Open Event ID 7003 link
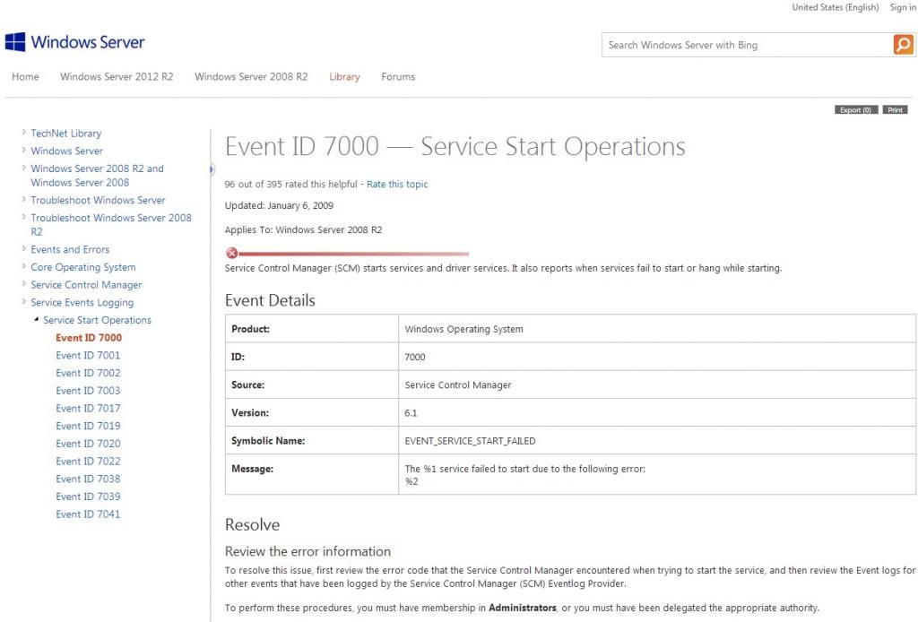 (88, 390)
